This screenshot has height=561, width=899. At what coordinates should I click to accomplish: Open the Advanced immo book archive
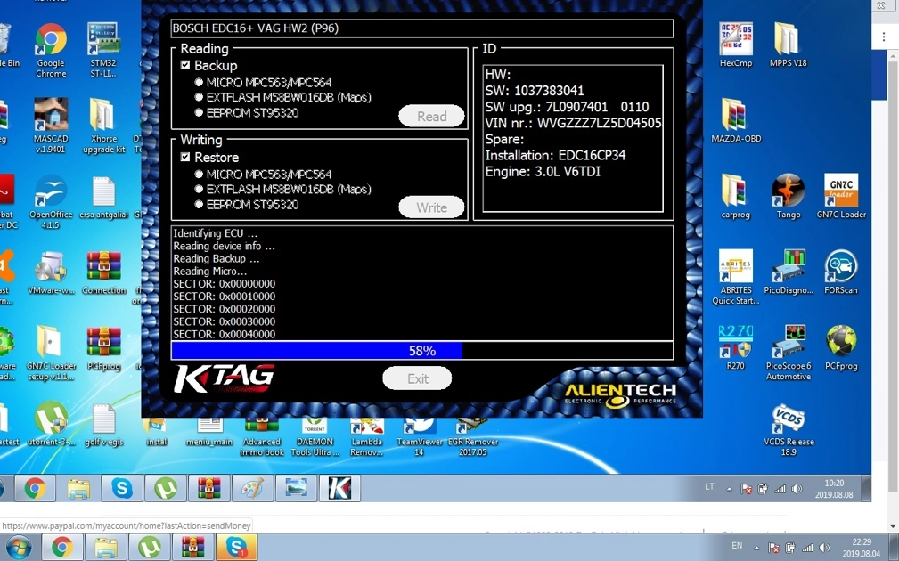pyautogui.click(x=262, y=438)
